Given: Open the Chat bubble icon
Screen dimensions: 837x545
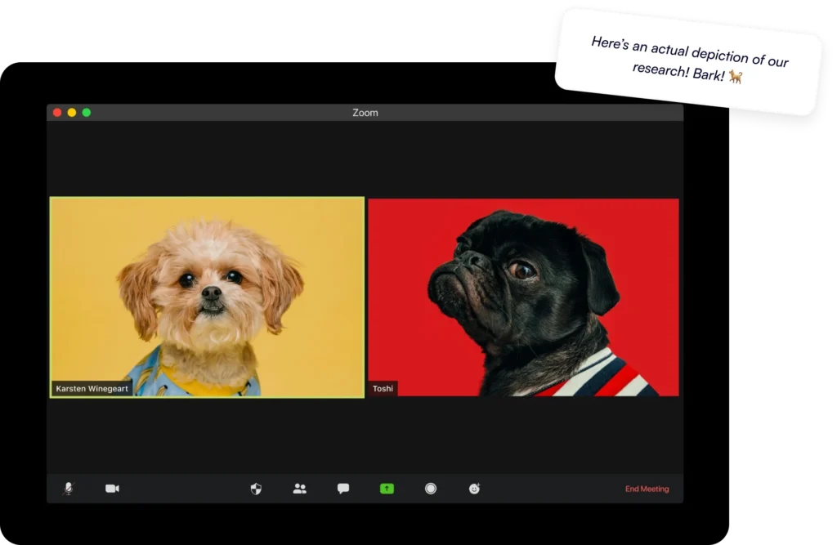Looking at the screenshot, I should point(343,489).
